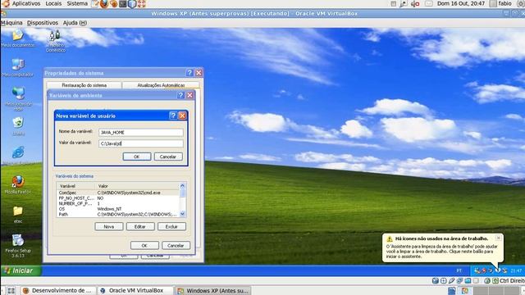Click the Variável column header
Screen dimensions: 525x295
pos(76,186)
